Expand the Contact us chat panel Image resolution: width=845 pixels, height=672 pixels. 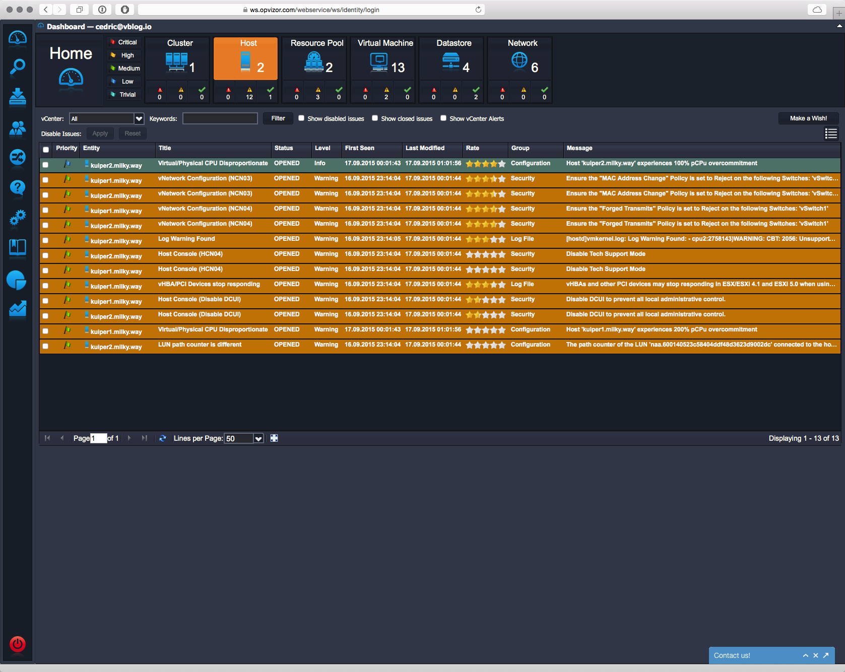[805, 655]
